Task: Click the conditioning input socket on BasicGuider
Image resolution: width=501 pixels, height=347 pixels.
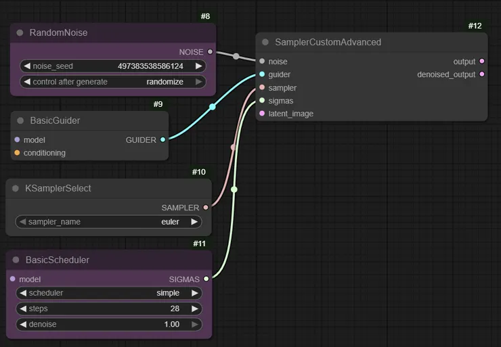Action: (17, 153)
